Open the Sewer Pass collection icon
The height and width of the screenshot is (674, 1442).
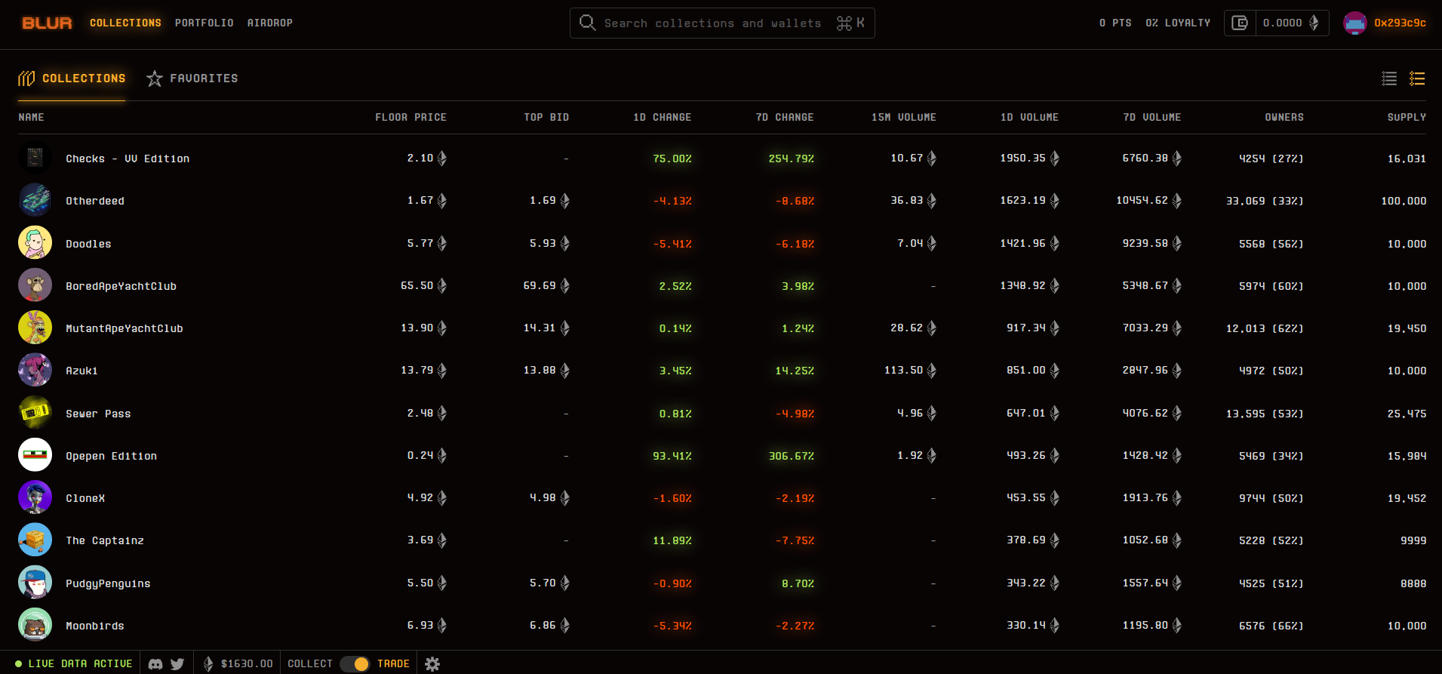35,413
